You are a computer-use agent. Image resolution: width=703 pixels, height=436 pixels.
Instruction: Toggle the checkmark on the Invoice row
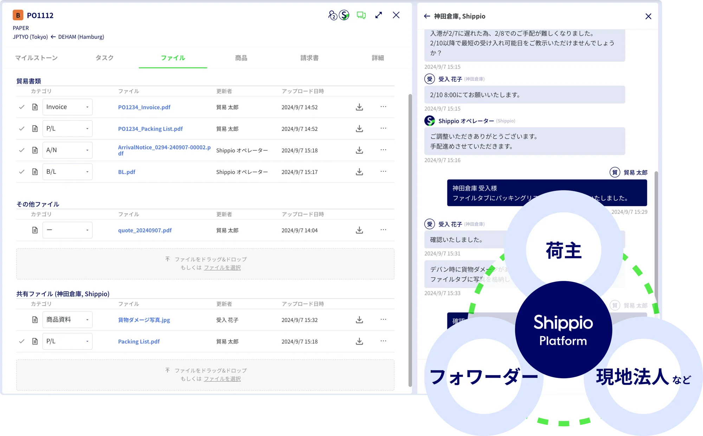(x=22, y=107)
